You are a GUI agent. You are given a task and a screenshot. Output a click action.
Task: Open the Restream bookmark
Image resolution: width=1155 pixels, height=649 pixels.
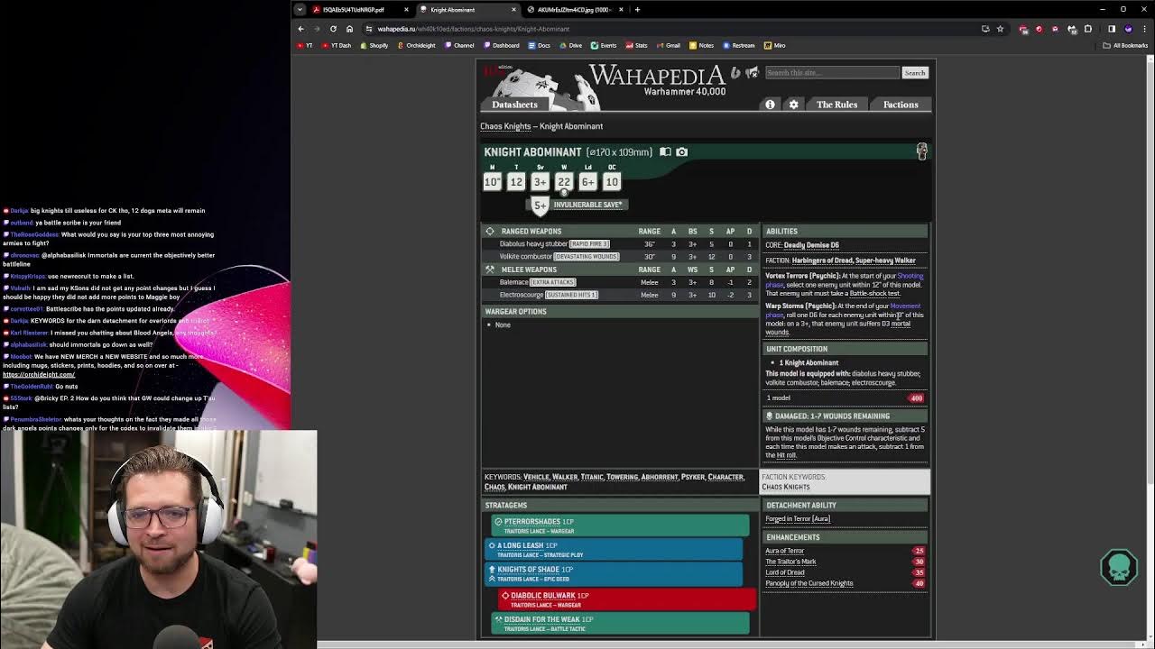pyautogui.click(x=739, y=45)
